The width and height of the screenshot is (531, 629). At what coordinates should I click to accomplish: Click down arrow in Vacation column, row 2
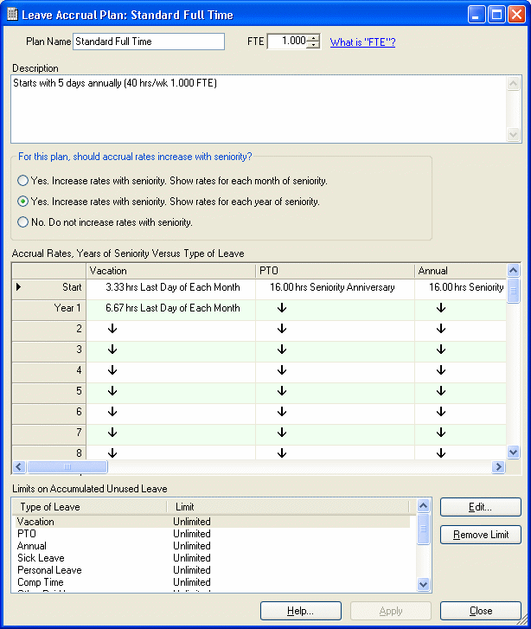click(x=112, y=330)
